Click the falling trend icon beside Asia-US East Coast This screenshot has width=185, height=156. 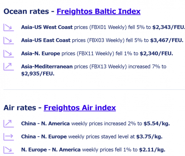8,40
